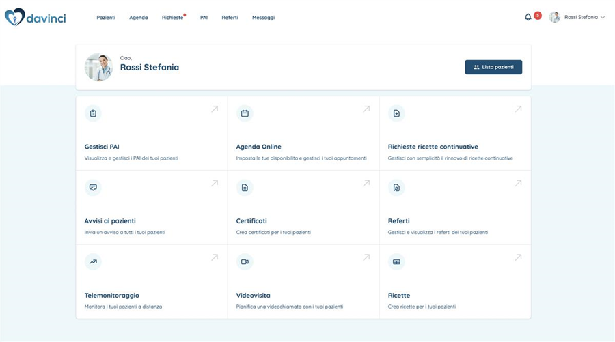Click the Rossi Stefania name in header
This screenshot has height=342, width=615.
point(581,17)
